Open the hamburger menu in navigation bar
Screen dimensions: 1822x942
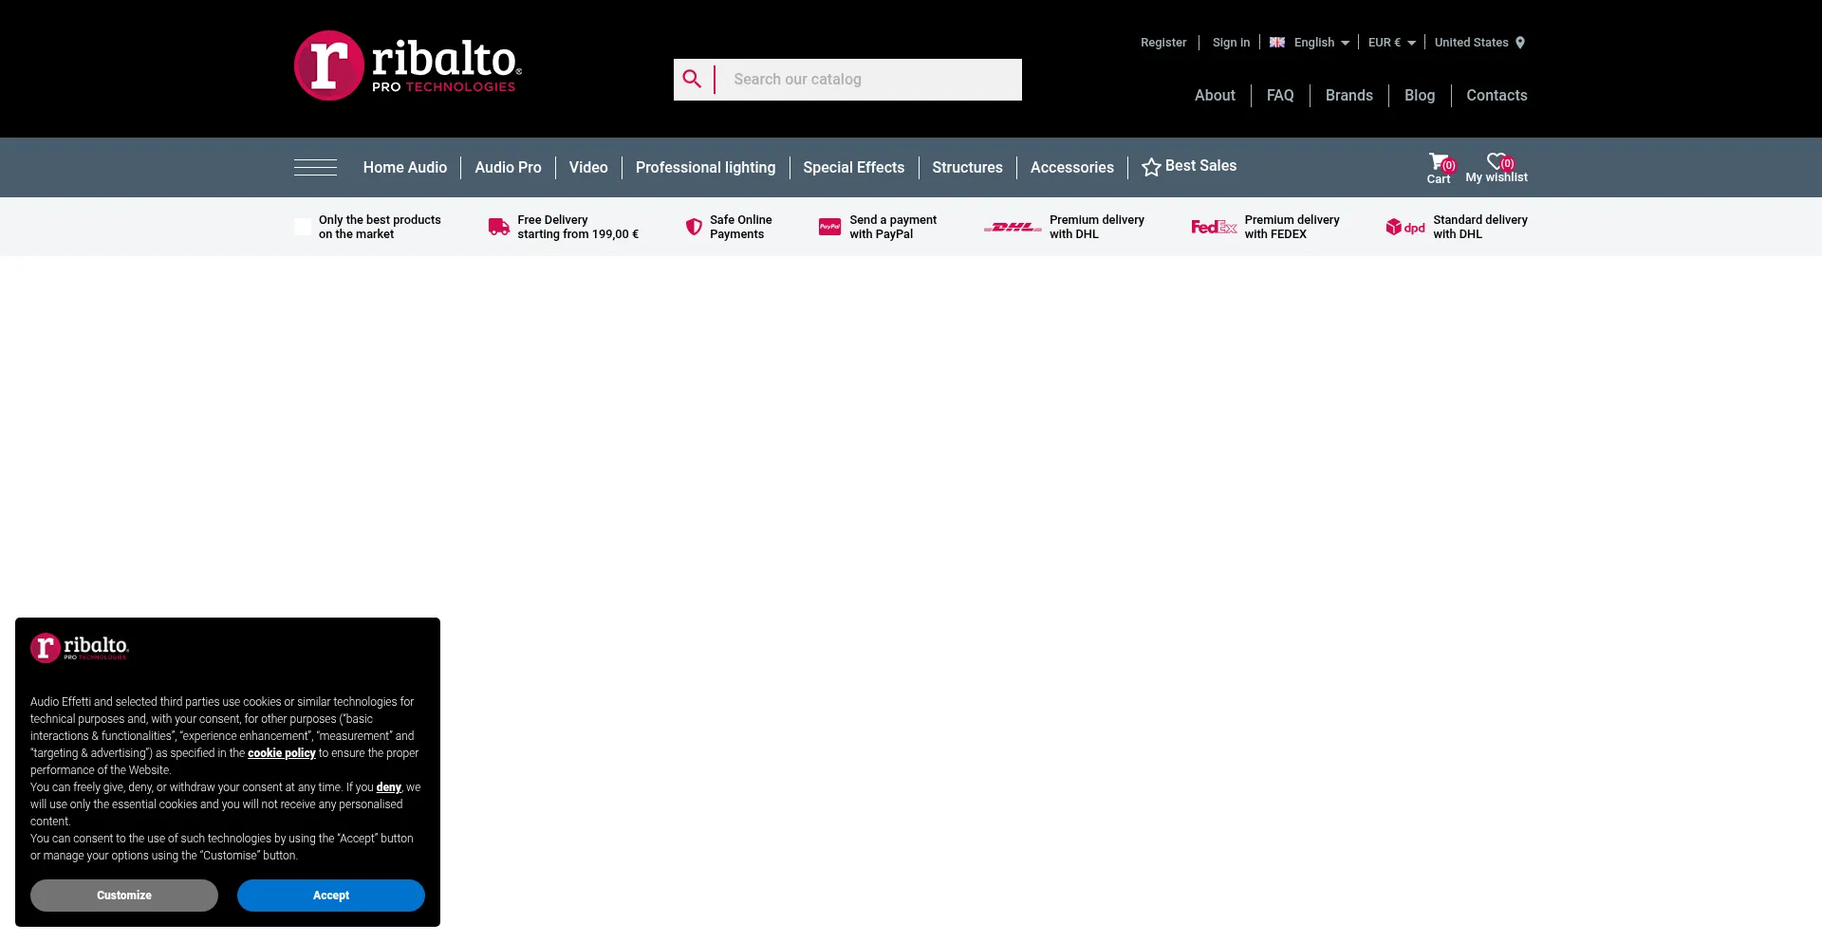(315, 168)
